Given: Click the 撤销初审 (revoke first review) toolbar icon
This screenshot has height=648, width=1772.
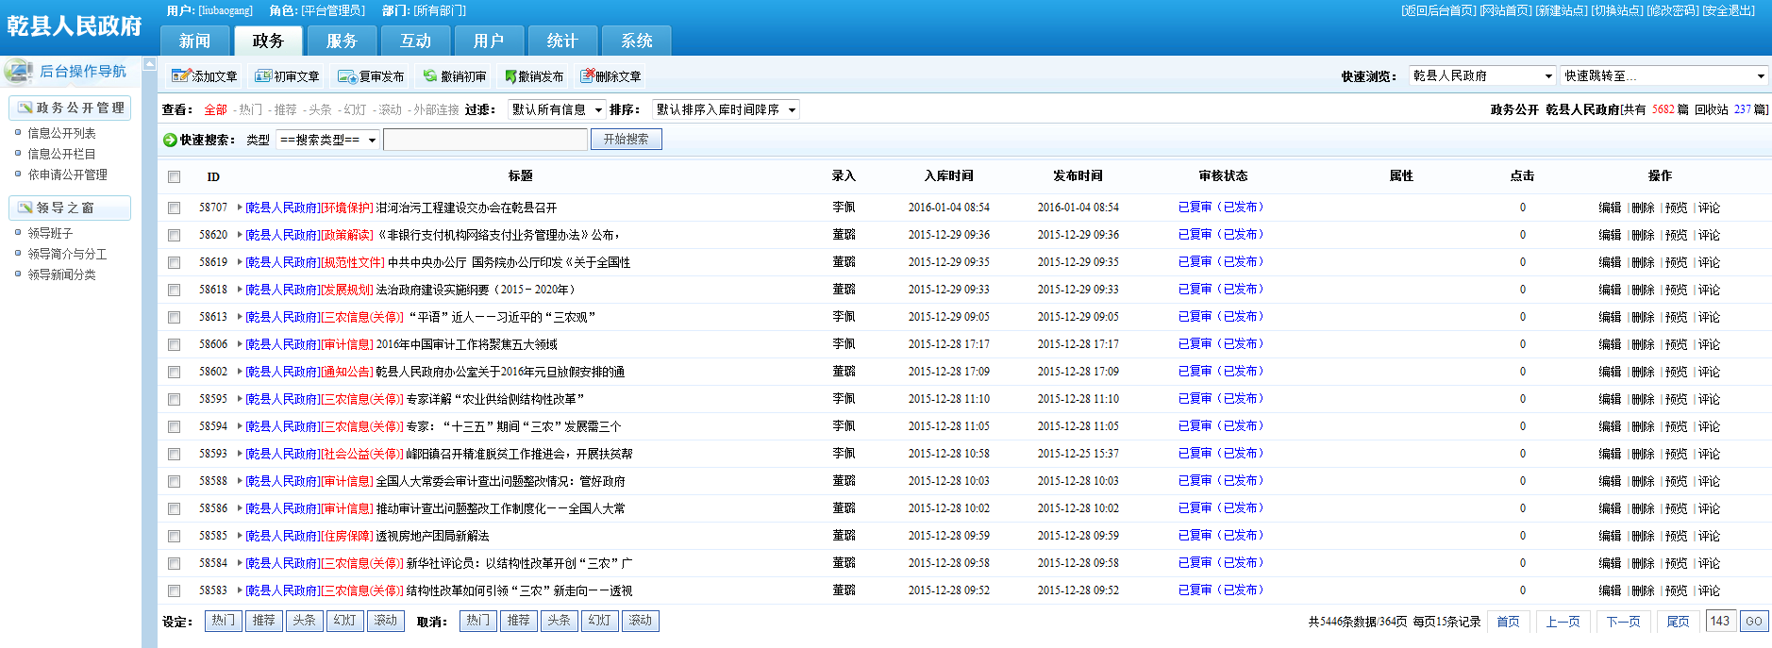Looking at the screenshot, I should click(430, 75).
